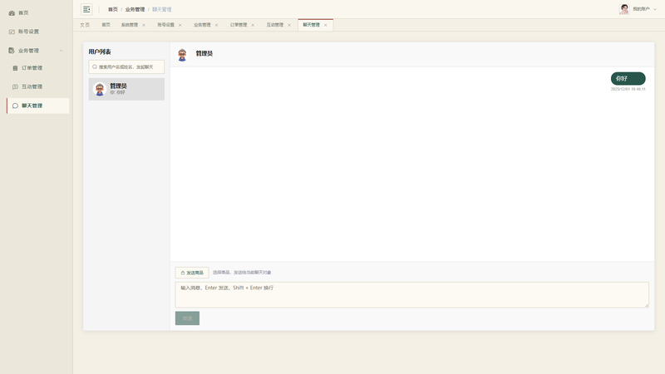Close the 系统管理 tab
Image resolution: width=665 pixels, height=374 pixels.
(144, 25)
